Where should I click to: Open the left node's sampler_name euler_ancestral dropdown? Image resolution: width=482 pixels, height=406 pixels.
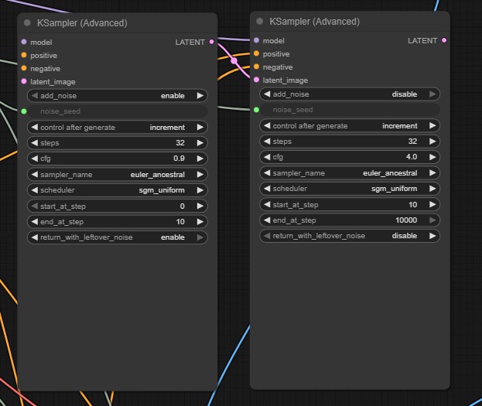118,175
